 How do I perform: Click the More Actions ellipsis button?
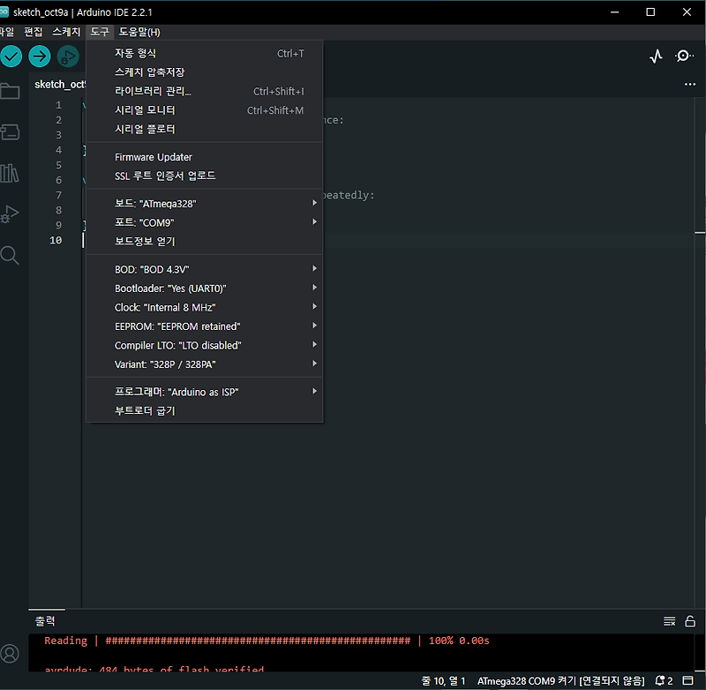pyautogui.click(x=689, y=84)
